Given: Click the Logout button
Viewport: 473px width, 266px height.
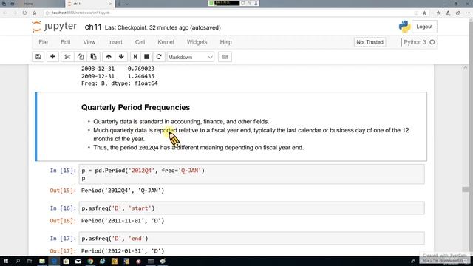Looking at the screenshot, I should [424, 27].
